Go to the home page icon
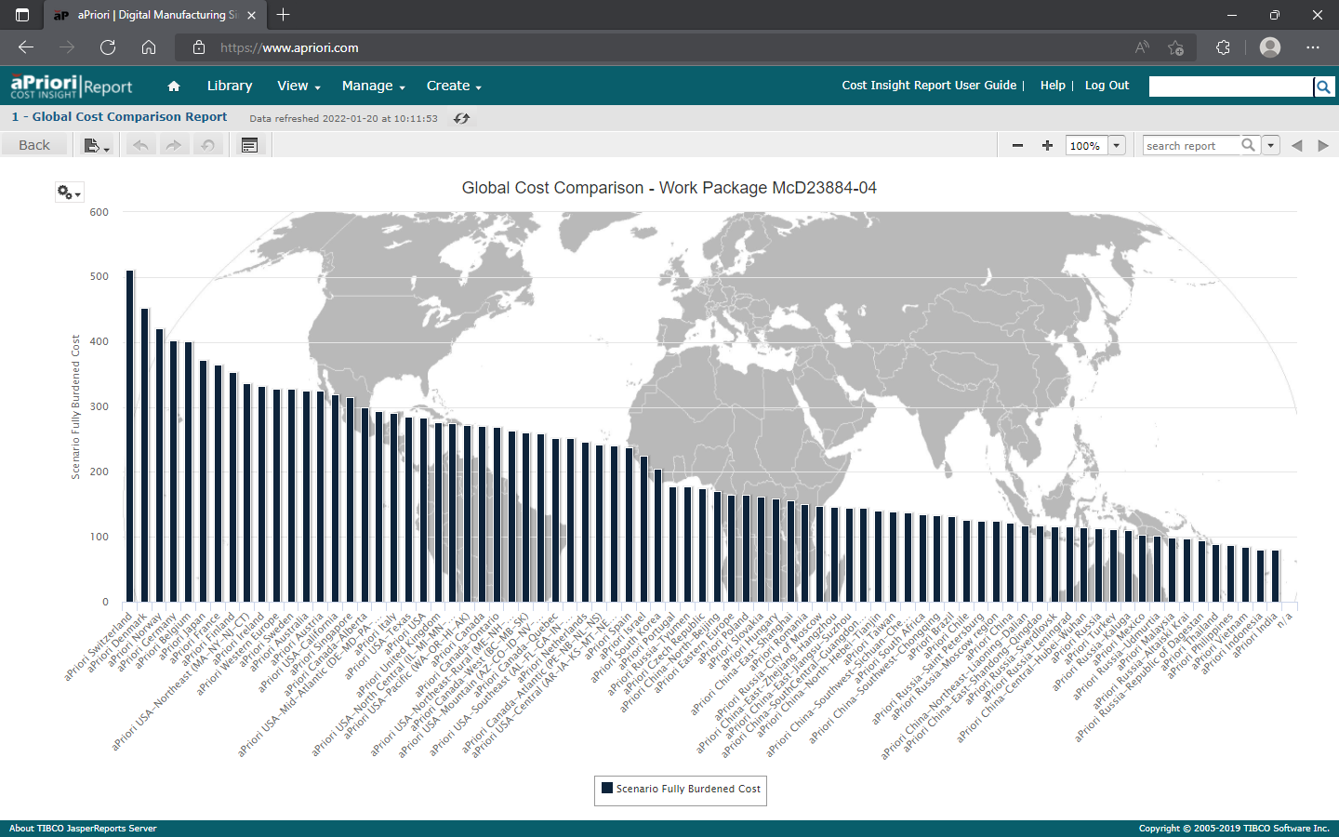The image size is (1339, 837). click(174, 86)
